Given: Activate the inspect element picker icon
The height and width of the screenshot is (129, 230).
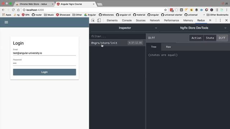Looking at the screenshot, I should pyautogui.click(x=93, y=20).
